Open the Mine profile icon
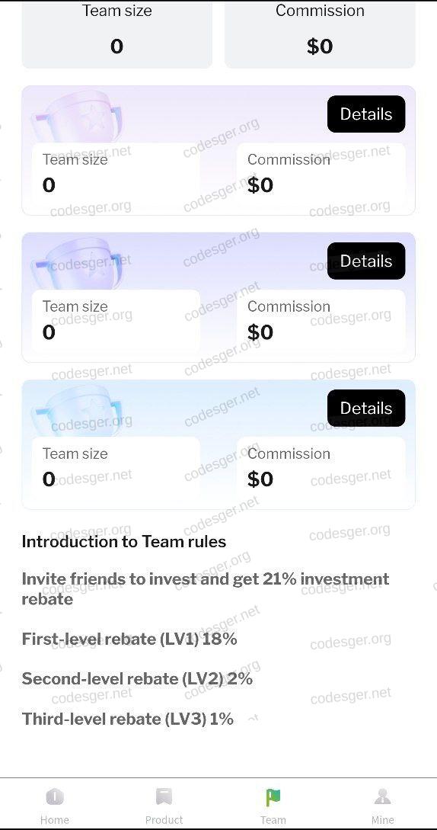Viewport: 437px width, 830px height. point(382,796)
